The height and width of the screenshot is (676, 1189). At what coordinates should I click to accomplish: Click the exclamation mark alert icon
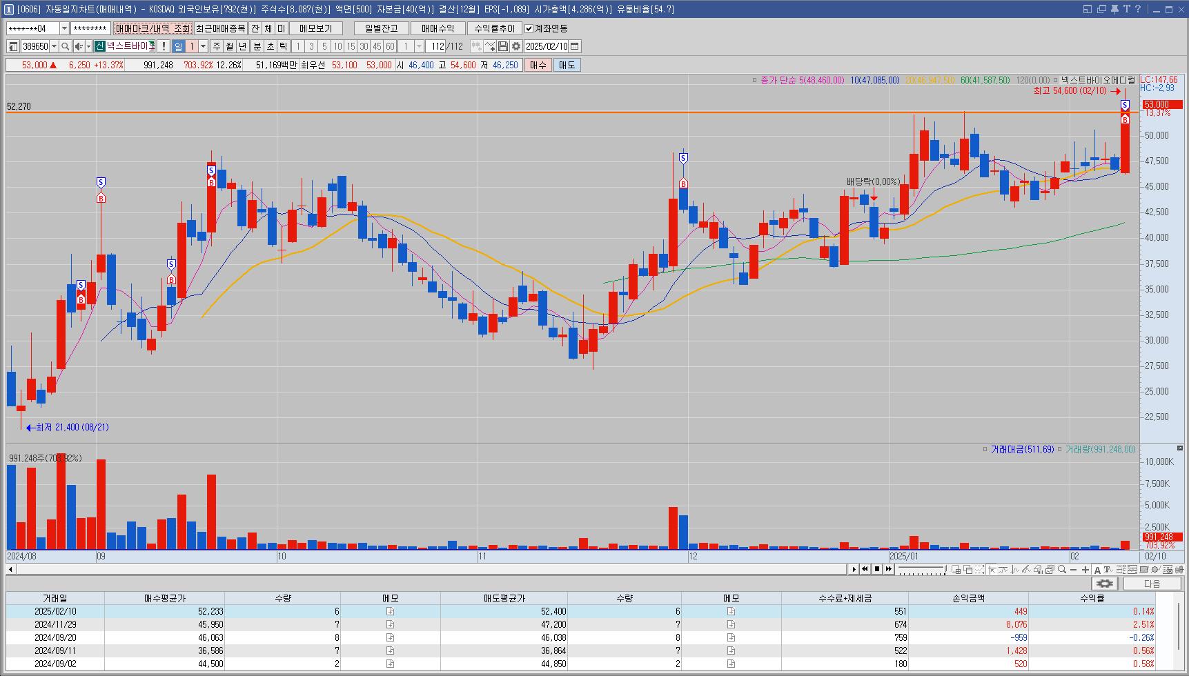[x=163, y=46]
